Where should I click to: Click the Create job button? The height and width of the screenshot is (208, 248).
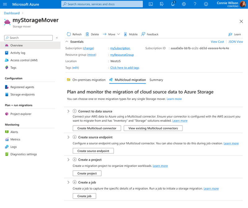tap(84, 196)
